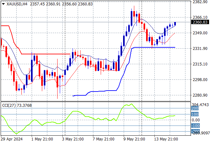
Task: Click the XAUUSD,H4 symbol title
Action: click(17, 4)
